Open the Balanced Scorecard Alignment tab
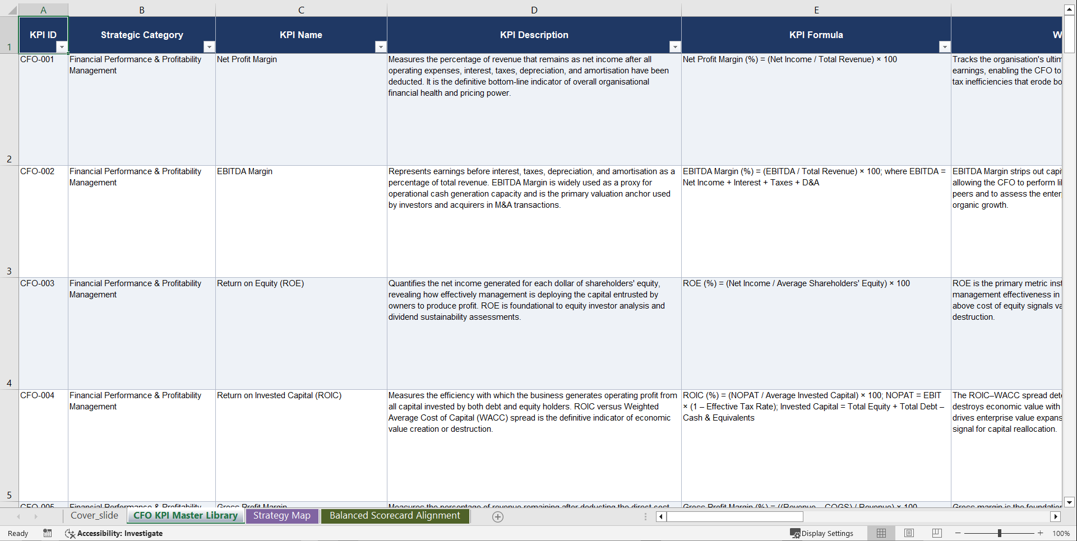Viewport: 1077px width, 541px height. pyautogui.click(x=395, y=516)
